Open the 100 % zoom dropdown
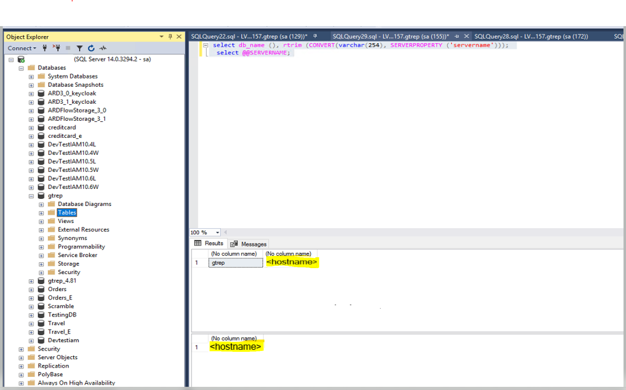The image size is (626, 390). tap(217, 233)
